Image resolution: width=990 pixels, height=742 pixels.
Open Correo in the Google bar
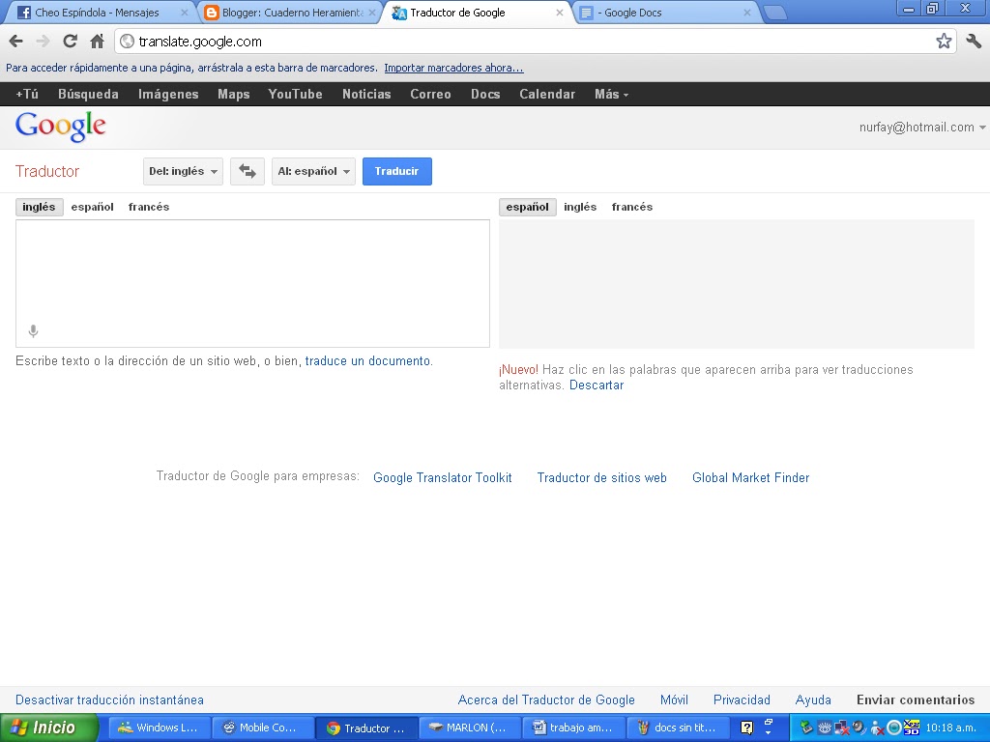point(430,94)
